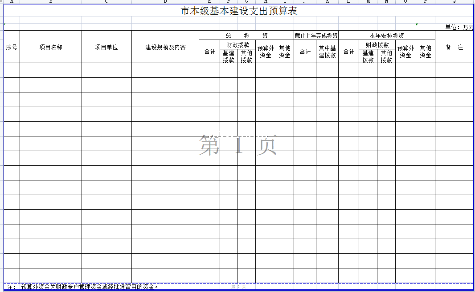The image size is (475, 292).
Task: Select 其他资金 cell under 本年安排投资
Action: click(x=426, y=52)
